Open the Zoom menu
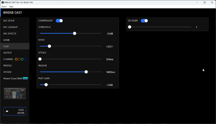 click(x=4, y=6)
